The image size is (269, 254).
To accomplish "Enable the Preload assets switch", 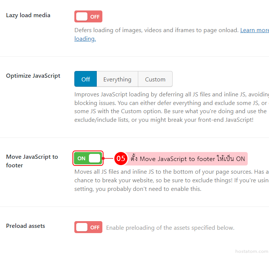I will tap(88, 227).
